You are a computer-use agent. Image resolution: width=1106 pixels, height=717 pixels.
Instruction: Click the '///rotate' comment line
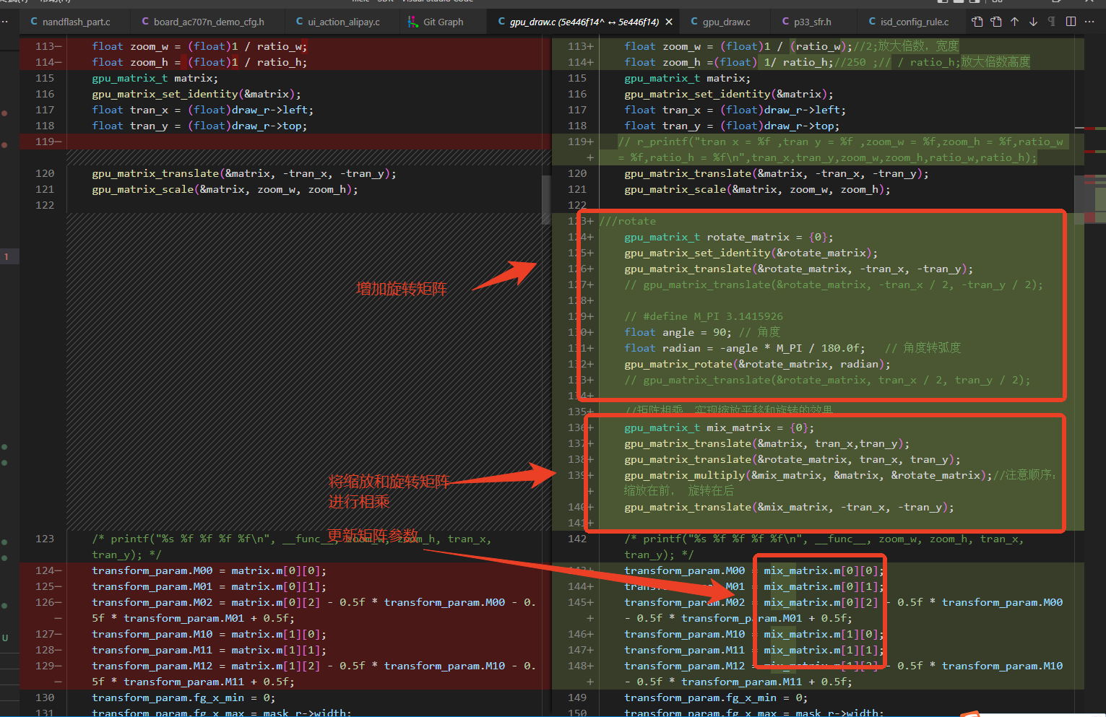(x=628, y=221)
